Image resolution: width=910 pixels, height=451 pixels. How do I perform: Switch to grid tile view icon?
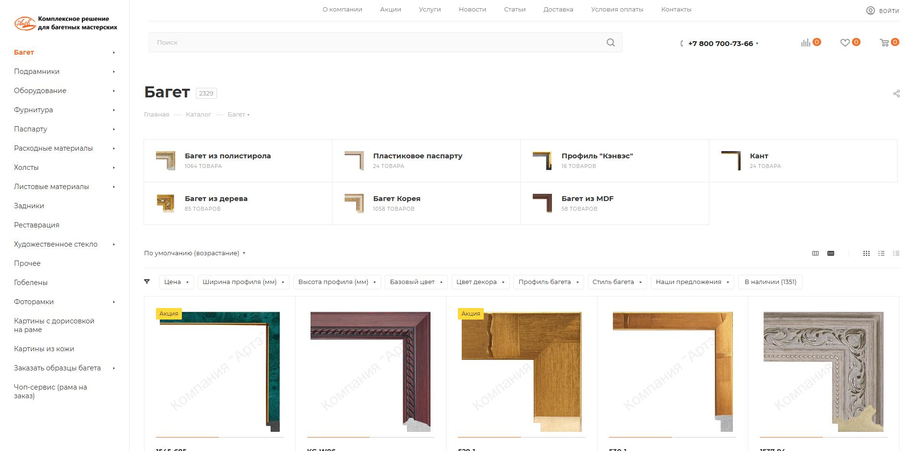[x=866, y=253]
